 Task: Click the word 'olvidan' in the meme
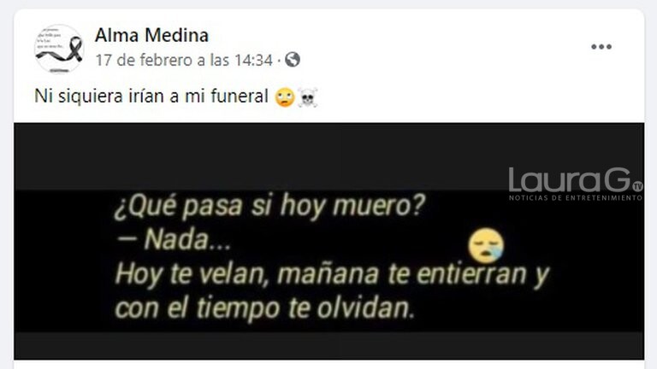pyautogui.click(x=365, y=307)
